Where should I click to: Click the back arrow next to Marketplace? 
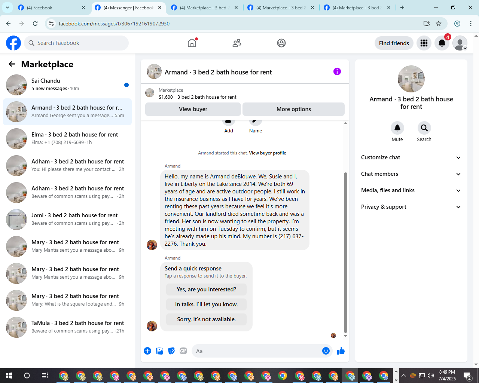pyautogui.click(x=12, y=64)
